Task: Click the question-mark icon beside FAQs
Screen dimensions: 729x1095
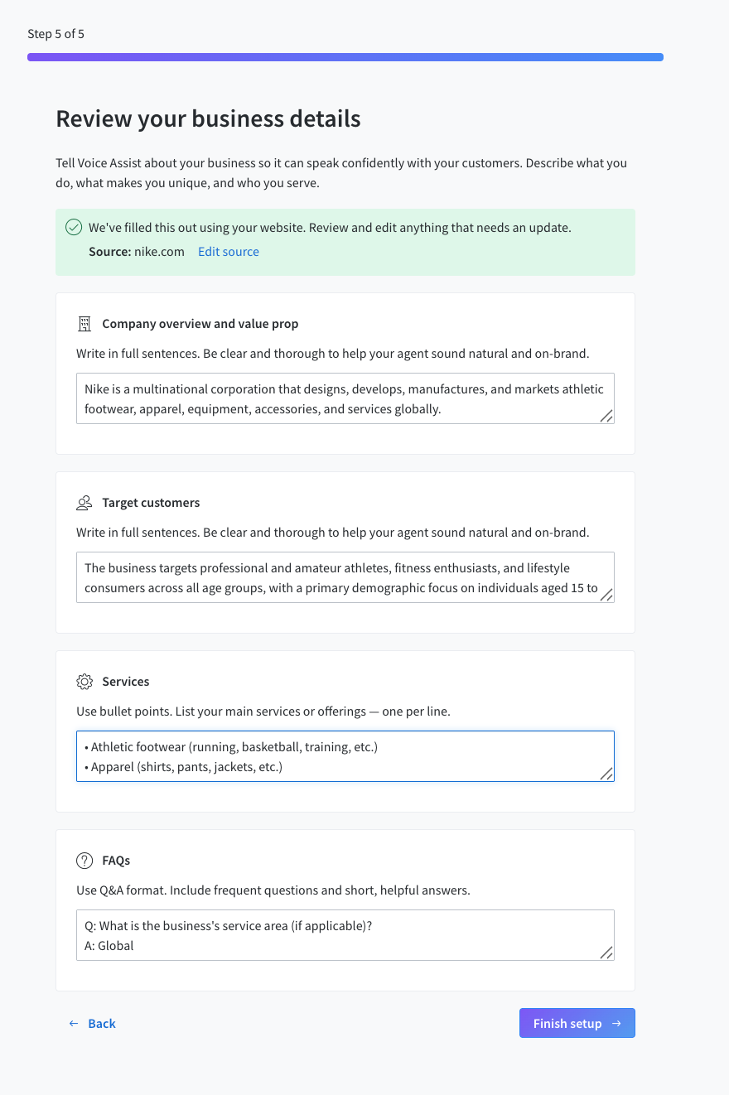Action: click(x=84, y=861)
